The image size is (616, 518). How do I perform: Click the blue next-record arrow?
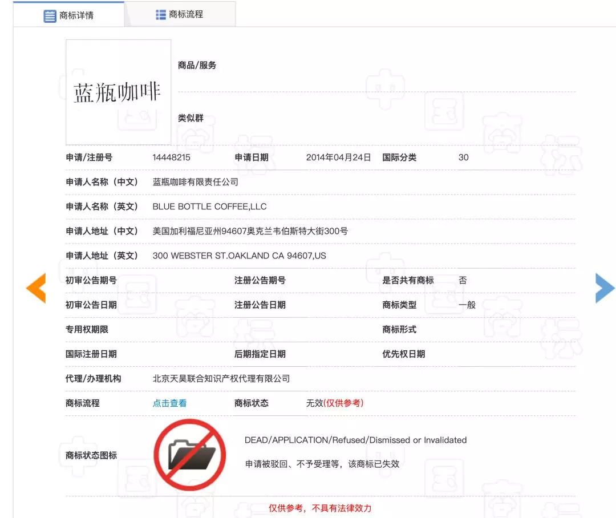tap(605, 288)
